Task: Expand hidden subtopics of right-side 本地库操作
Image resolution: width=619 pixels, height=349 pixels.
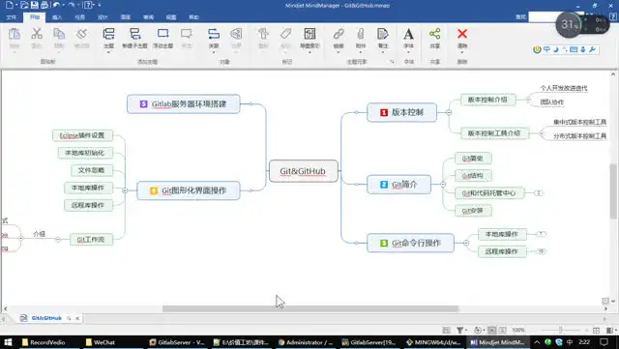Action: tap(542, 234)
